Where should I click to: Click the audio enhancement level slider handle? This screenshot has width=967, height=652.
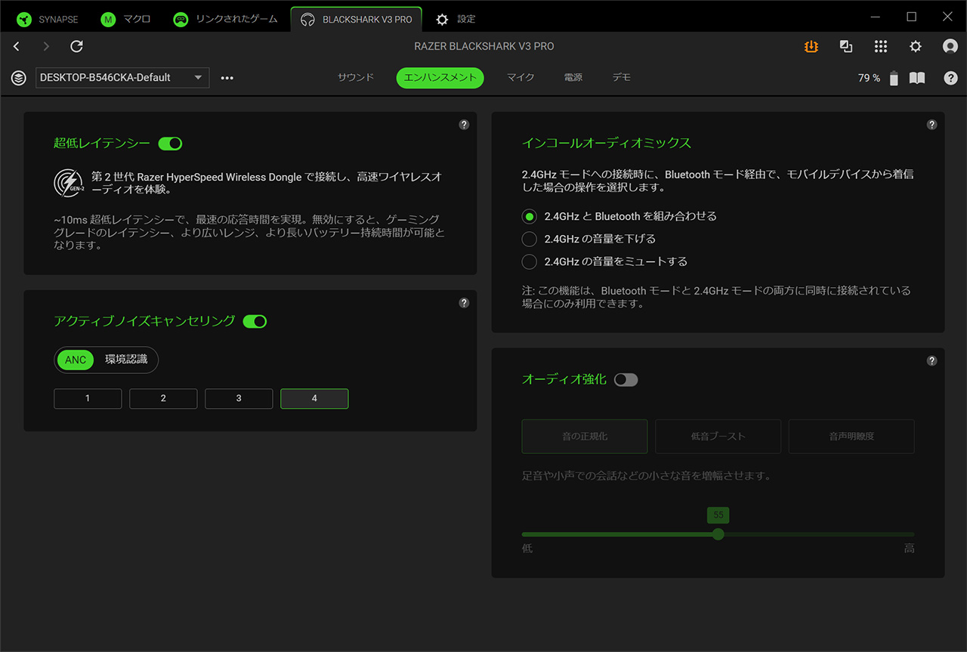[x=718, y=534]
